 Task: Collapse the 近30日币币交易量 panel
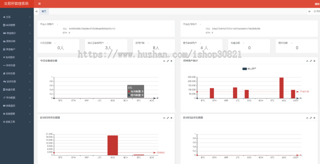click(164, 118)
